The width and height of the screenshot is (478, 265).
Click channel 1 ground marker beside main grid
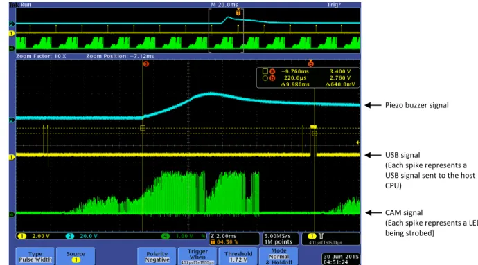pyautogui.click(x=12, y=157)
